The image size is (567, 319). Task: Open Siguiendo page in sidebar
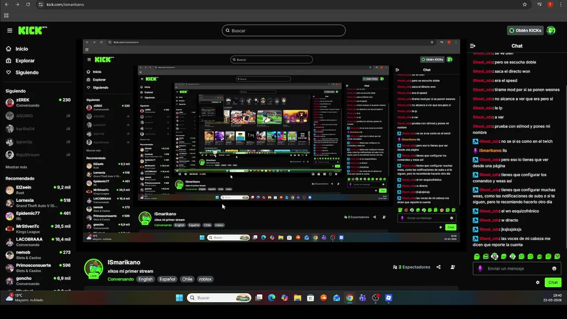[x=27, y=72]
